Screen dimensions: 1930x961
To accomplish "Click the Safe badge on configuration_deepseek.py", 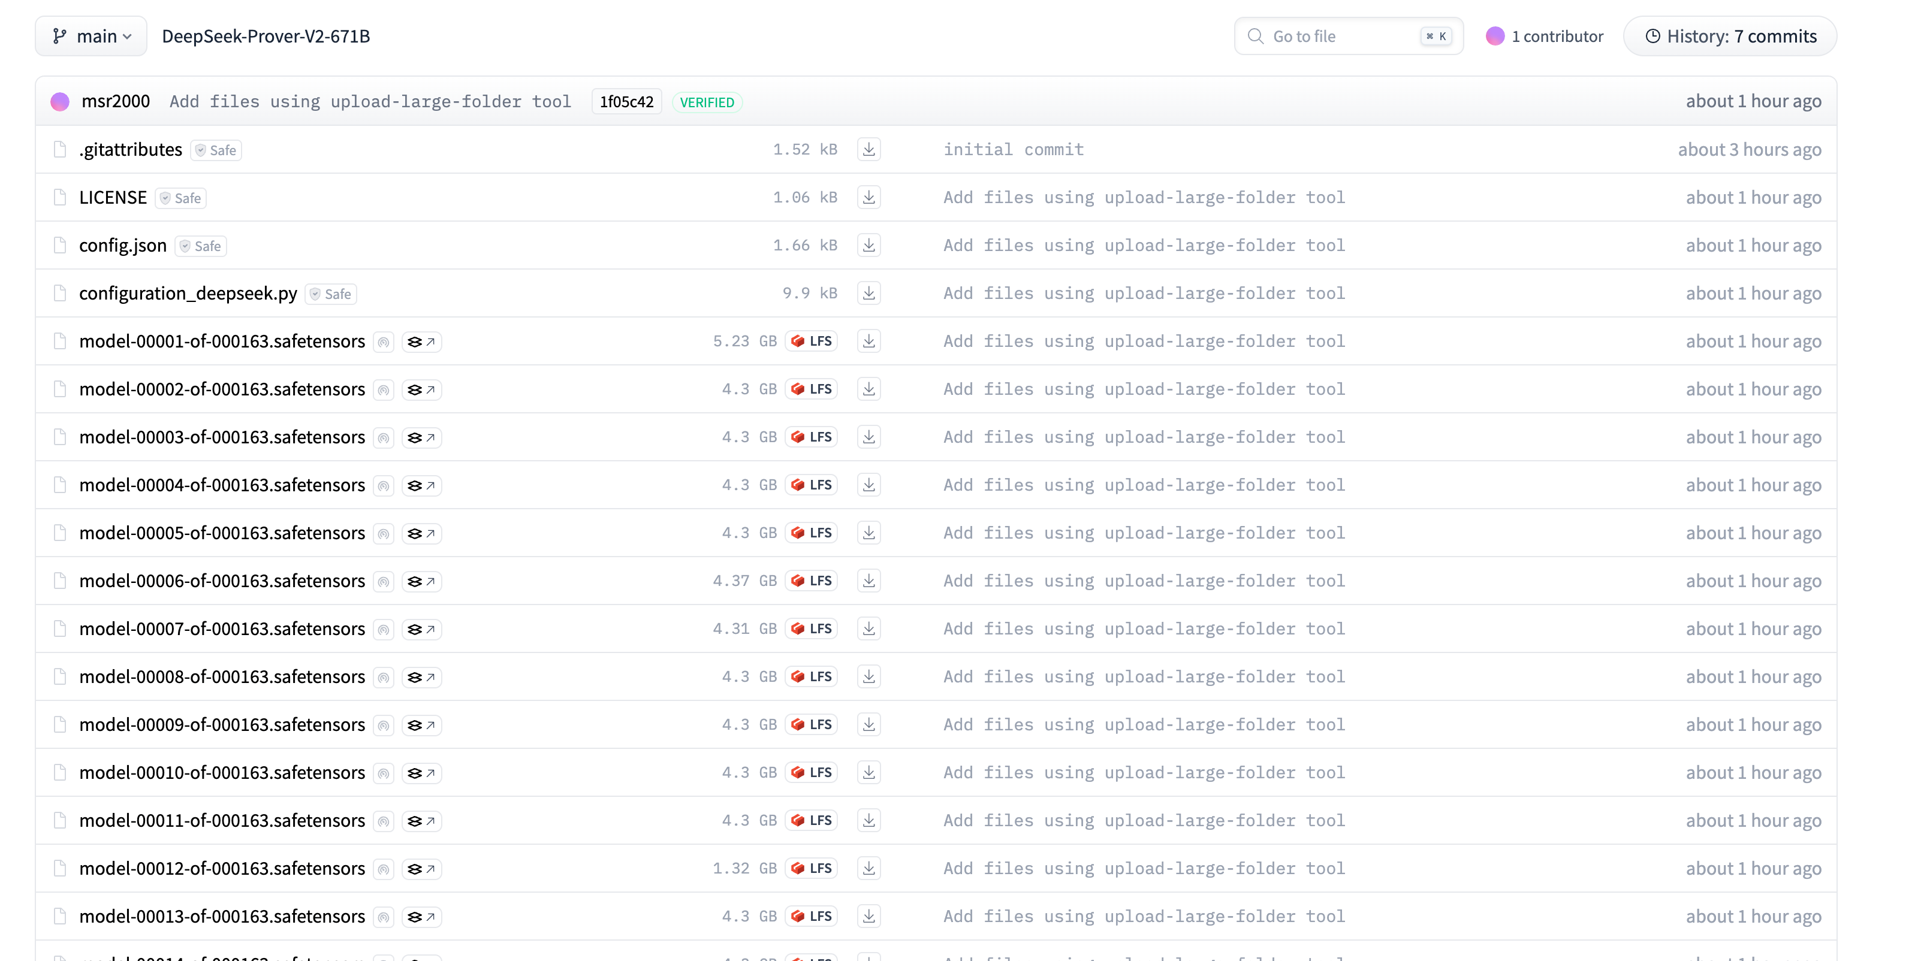I will pos(330,294).
